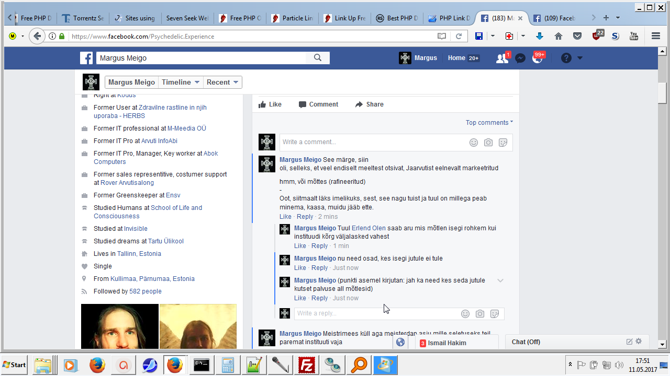Click in the Write a reply field
Screen dimensions: 670x376
click(x=374, y=313)
